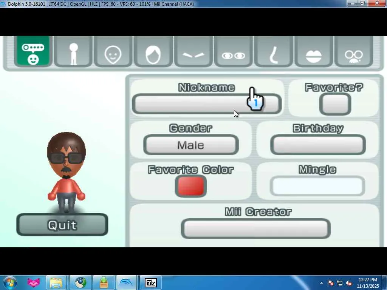387x290 pixels.
Task: Click the muted volume tray icon
Action: [349, 283]
